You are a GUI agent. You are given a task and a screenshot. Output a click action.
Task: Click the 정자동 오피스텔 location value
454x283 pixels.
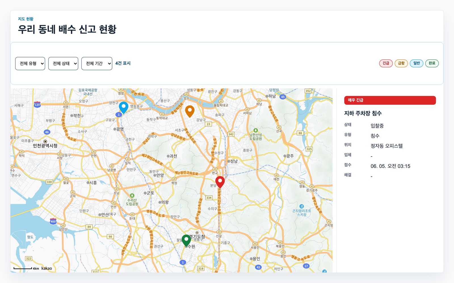click(386, 146)
